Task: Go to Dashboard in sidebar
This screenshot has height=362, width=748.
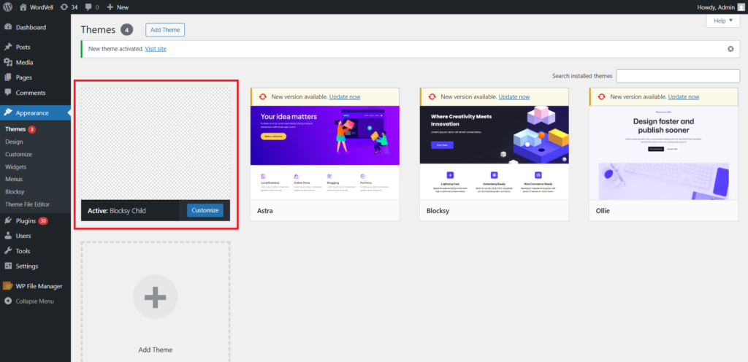Action: coord(35,27)
